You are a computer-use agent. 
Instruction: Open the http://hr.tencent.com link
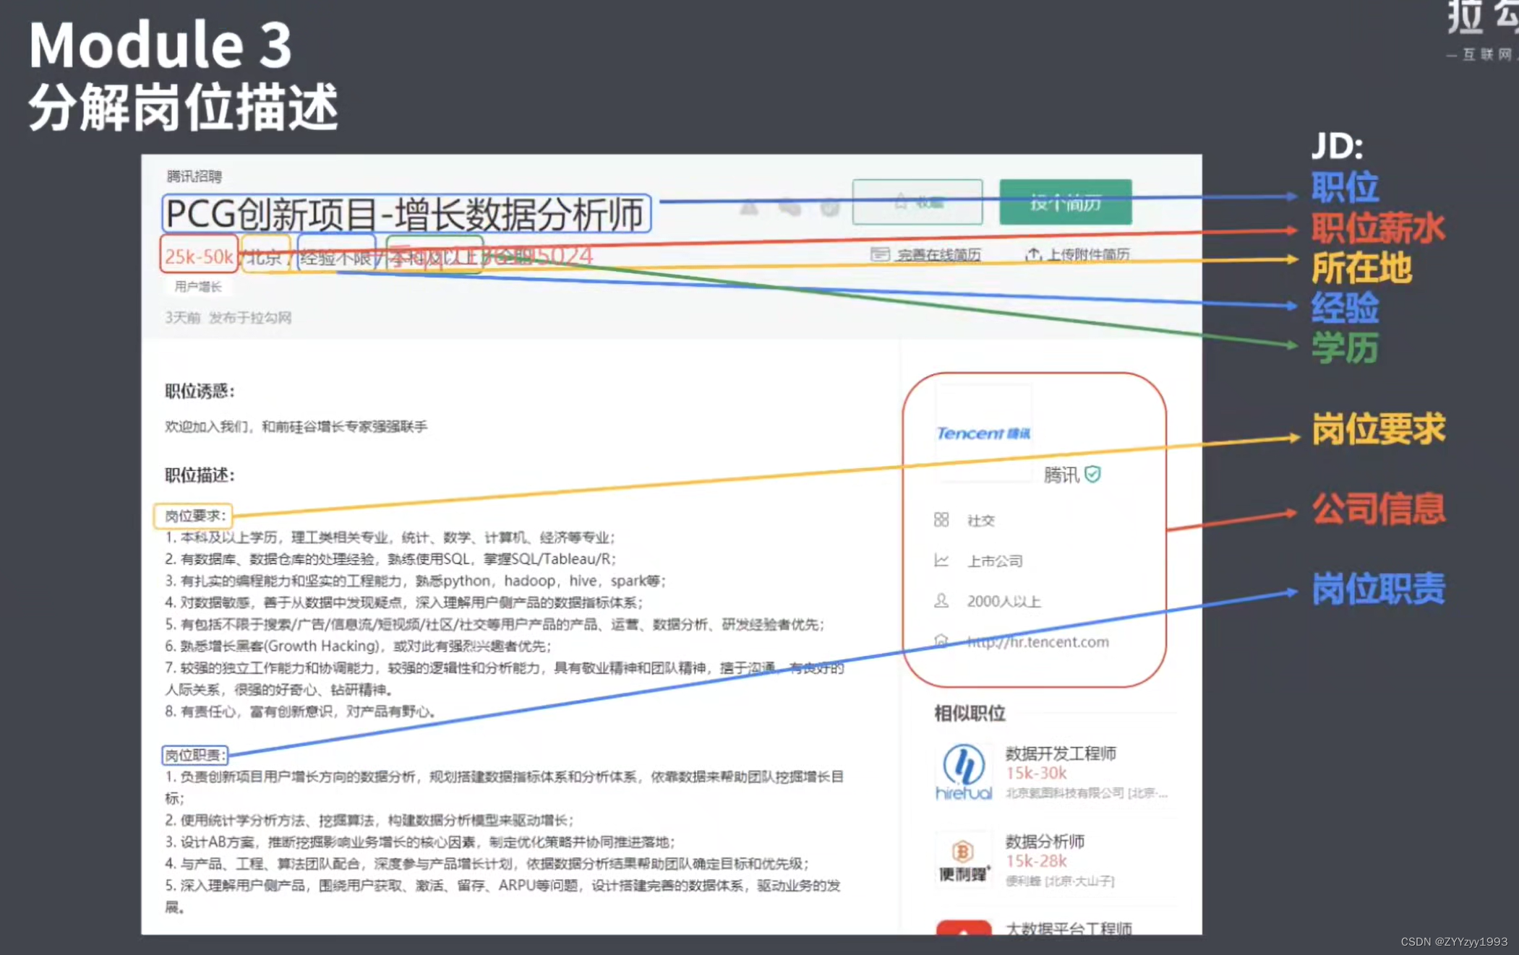click(x=1037, y=641)
